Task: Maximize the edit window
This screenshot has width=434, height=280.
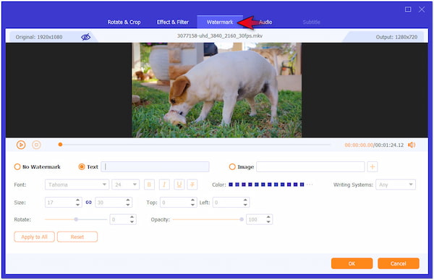Action: pos(408,9)
